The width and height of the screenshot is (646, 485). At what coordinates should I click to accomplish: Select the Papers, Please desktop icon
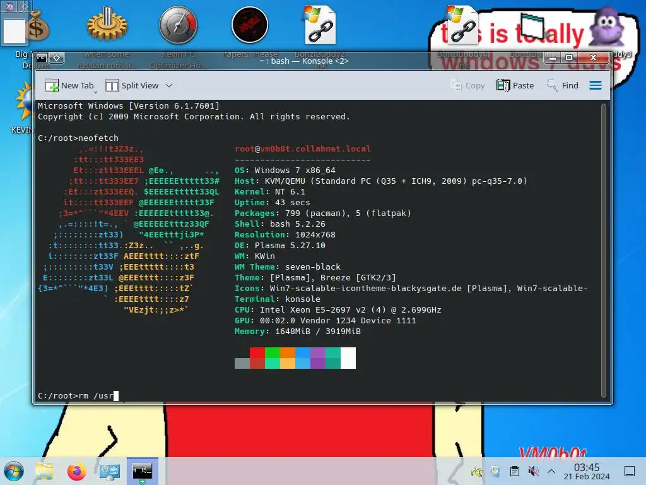(250, 25)
